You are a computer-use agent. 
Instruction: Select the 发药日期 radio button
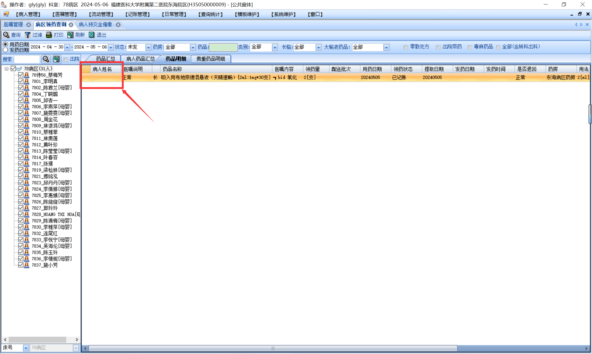point(5,50)
